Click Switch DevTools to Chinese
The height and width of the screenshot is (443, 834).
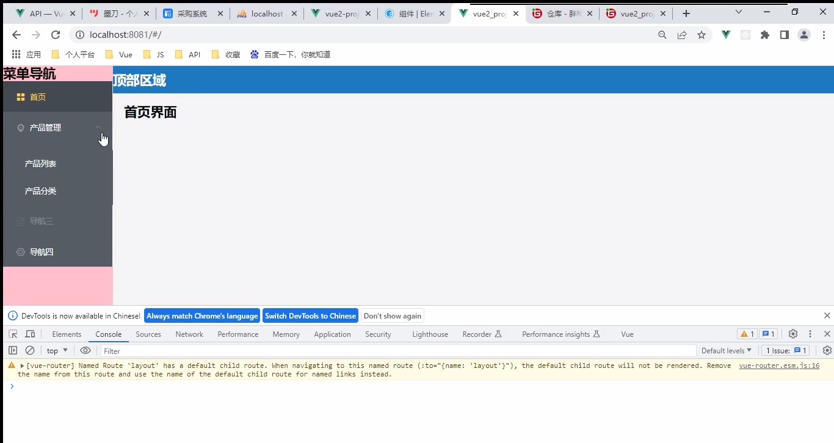[x=310, y=315]
